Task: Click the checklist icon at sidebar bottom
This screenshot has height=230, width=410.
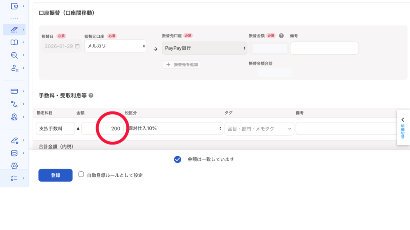Action: tap(14, 178)
